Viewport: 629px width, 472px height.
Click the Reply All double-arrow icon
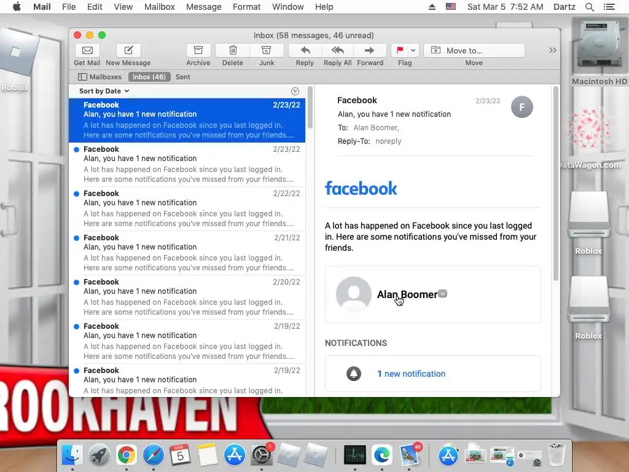tap(337, 50)
